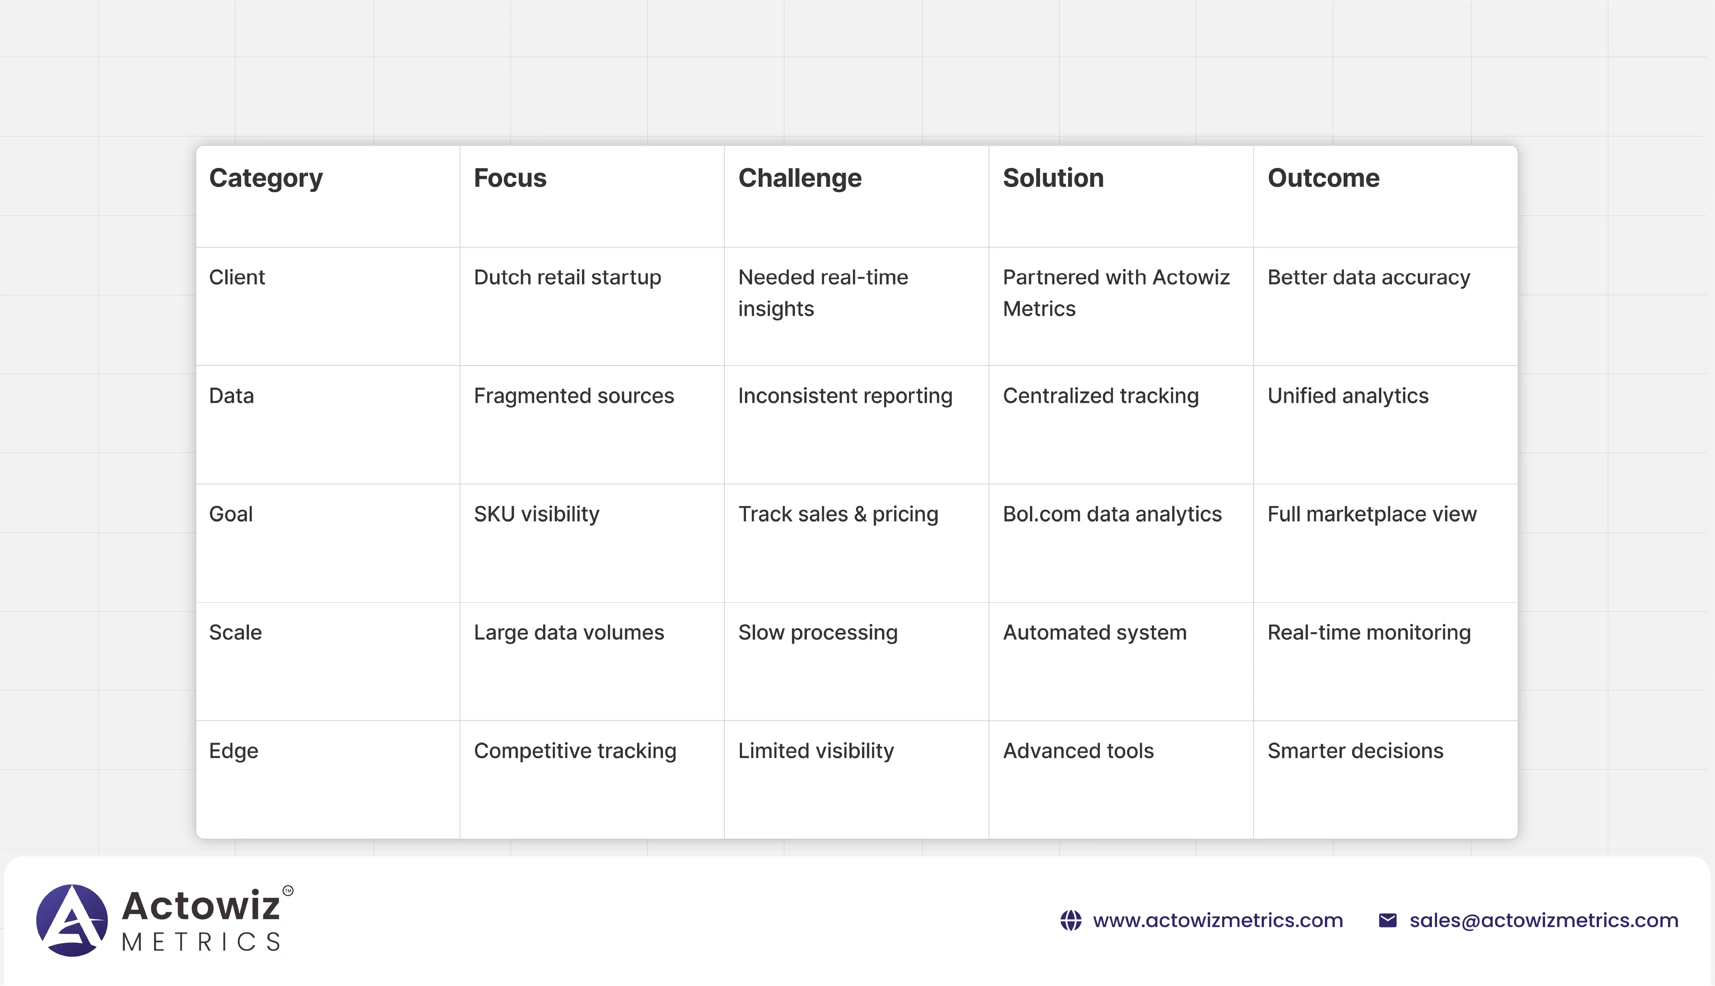Image resolution: width=1715 pixels, height=986 pixels.
Task: Click the Bol.com data analytics cell
Action: pos(1112,515)
